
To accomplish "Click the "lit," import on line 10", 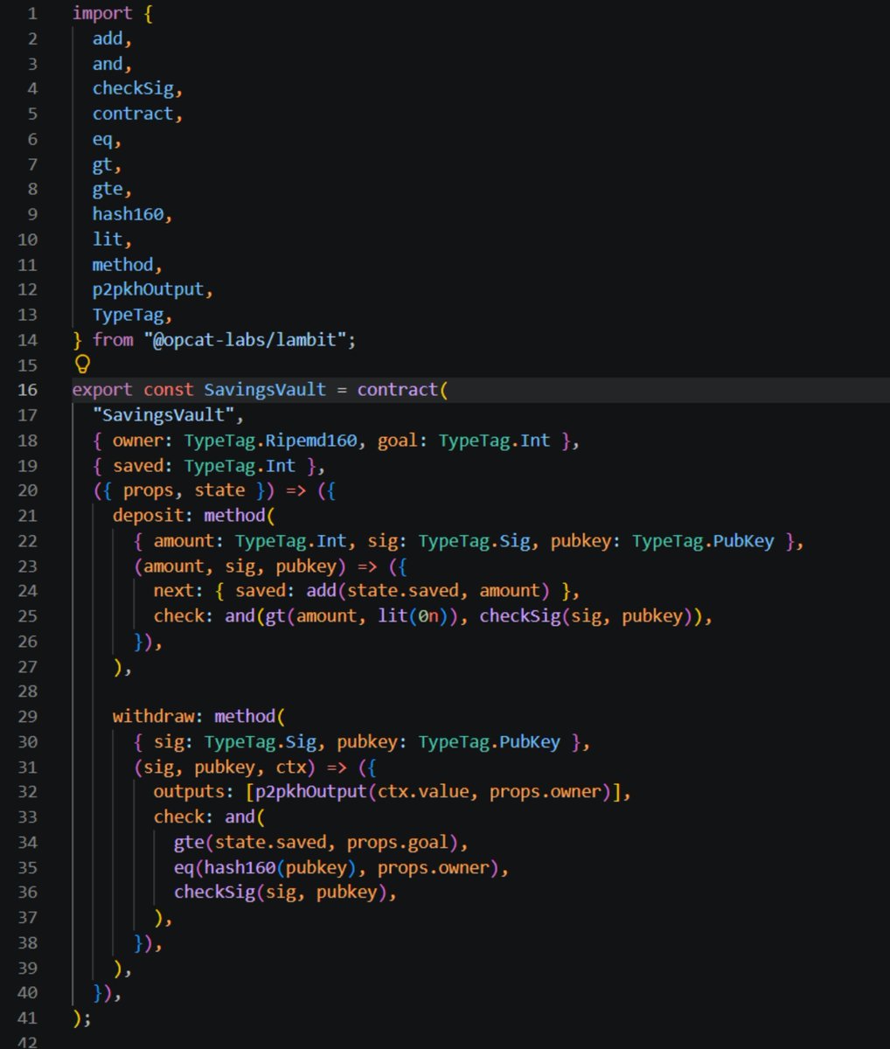I will (113, 239).
